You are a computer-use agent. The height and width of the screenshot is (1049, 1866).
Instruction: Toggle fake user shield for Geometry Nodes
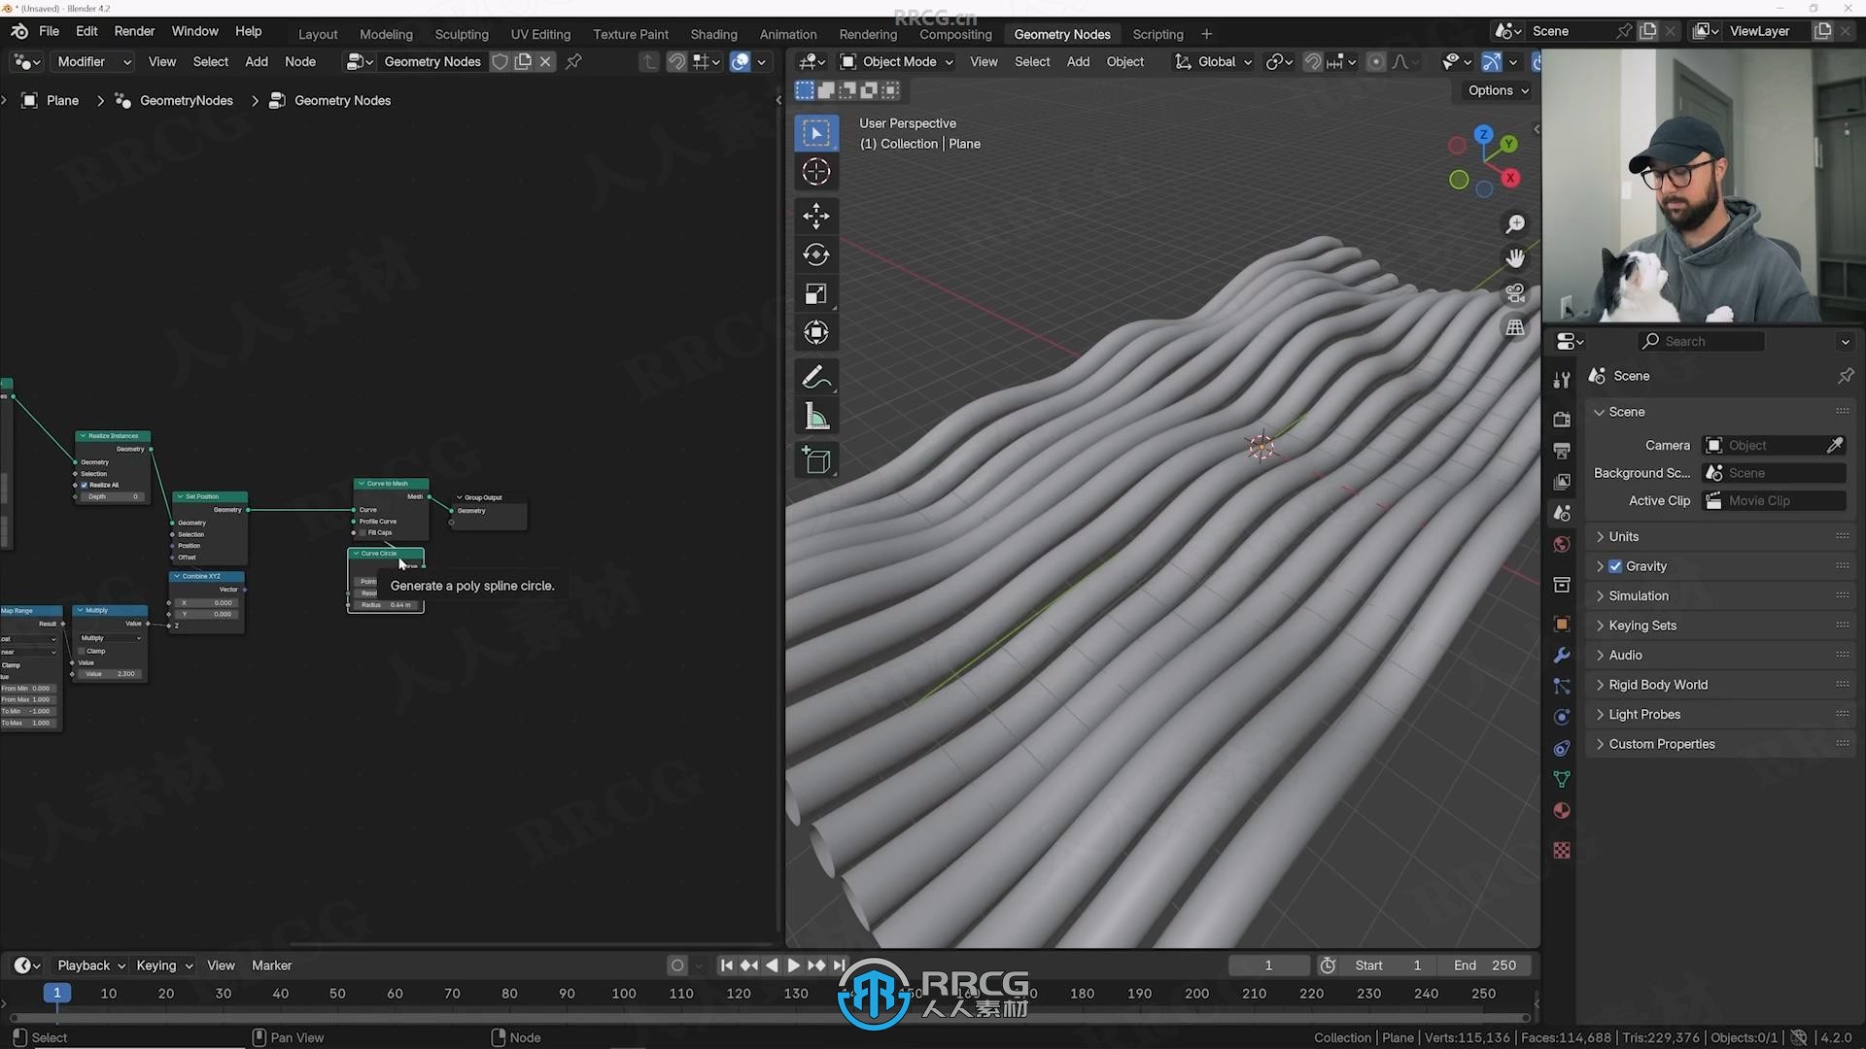click(500, 61)
